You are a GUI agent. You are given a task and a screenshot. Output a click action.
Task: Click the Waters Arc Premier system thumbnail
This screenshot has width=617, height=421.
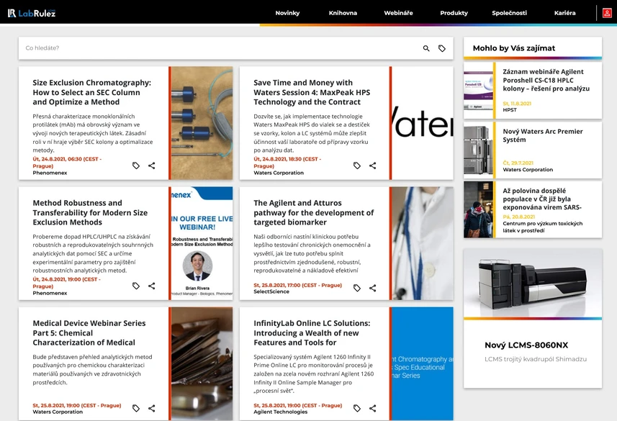[x=478, y=150]
